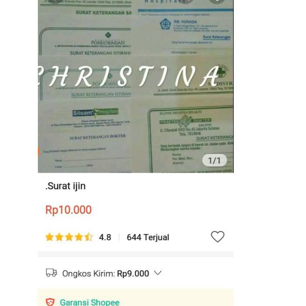Screen dimensions: 306x306
Task: Expand the Ongkos Kirim chevron
Action: tap(158, 272)
